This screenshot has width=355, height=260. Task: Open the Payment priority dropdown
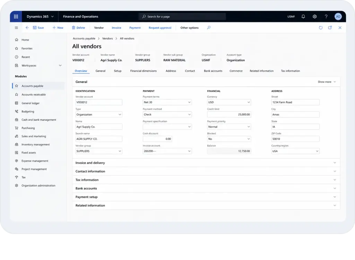[x=229, y=127]
